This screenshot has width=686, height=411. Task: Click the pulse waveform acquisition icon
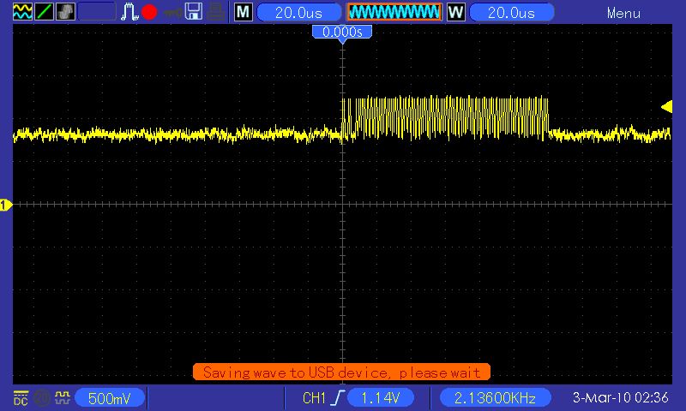(129, 12)
